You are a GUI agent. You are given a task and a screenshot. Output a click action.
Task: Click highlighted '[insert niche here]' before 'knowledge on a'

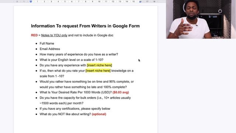(98, 71)
